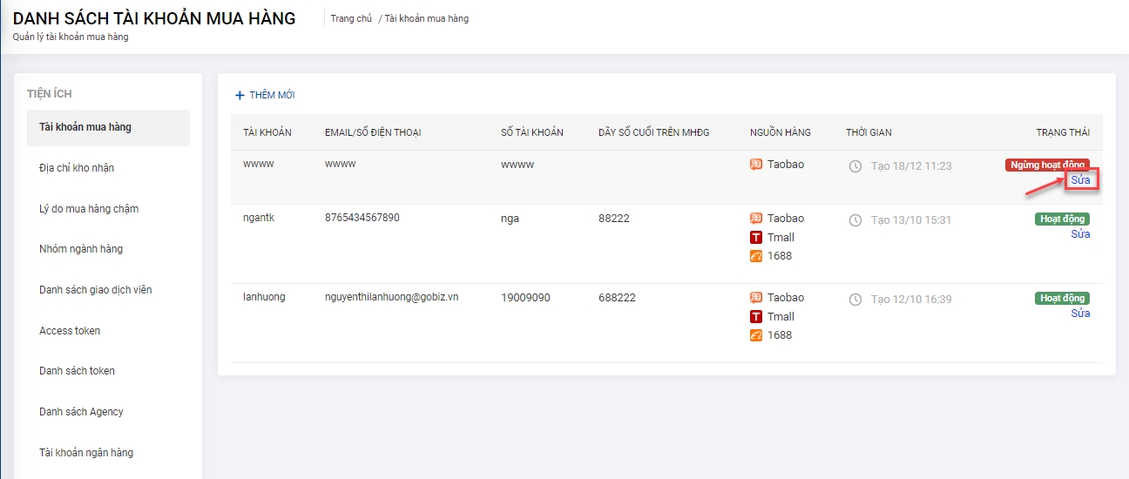Click the clock icon beside Tạo 18/12 11:23
This screenshot has width=1129, height=479.
click(x=855, y=165)
